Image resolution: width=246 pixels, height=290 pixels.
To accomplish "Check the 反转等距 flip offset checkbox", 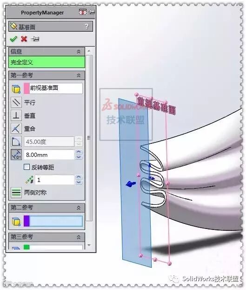I will pyautogui.click(x=27, y=167).
